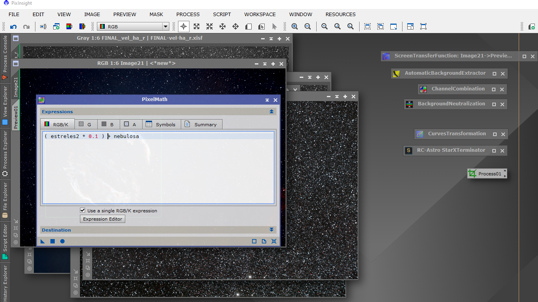Click the Redo arrow in the toolbar
538x302 pixels.
point(26,27)
